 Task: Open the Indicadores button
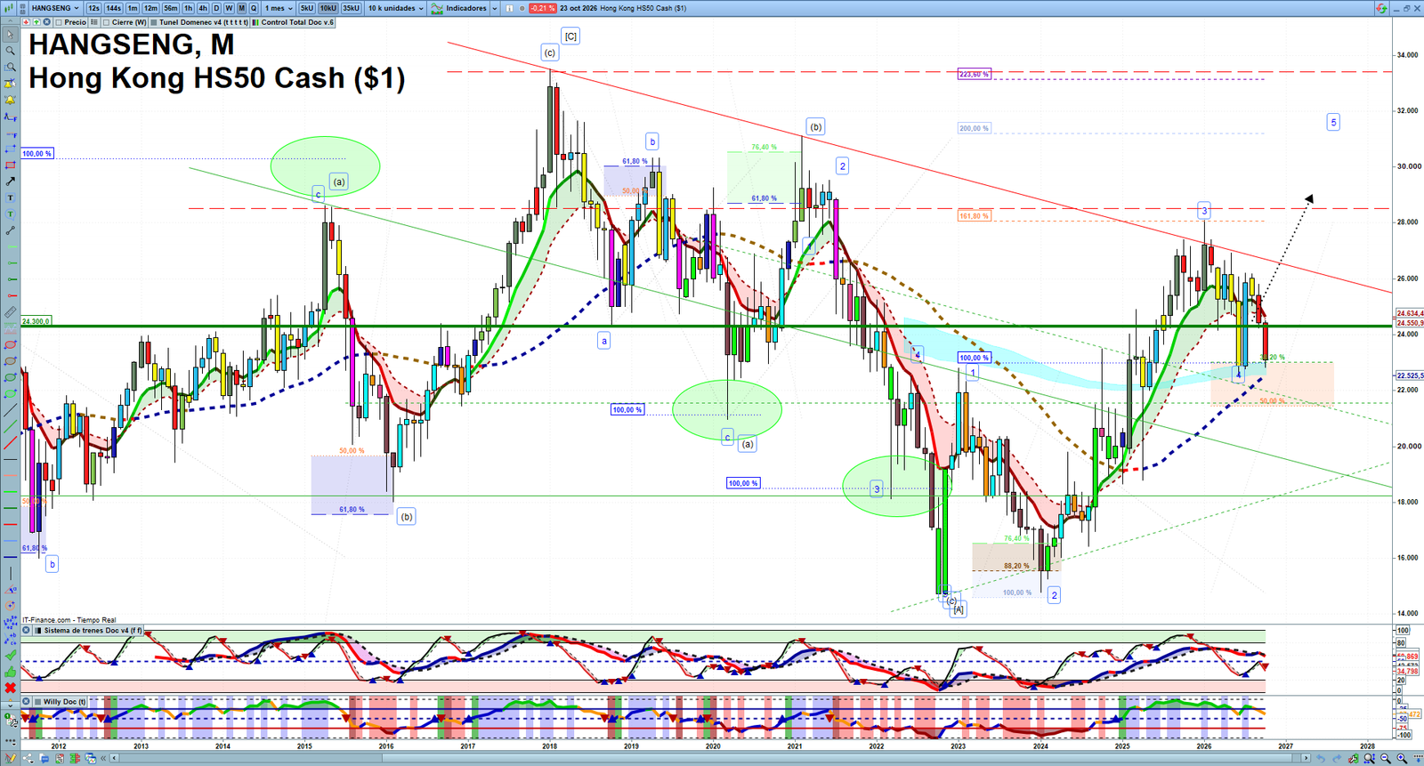tap(459, 8)
